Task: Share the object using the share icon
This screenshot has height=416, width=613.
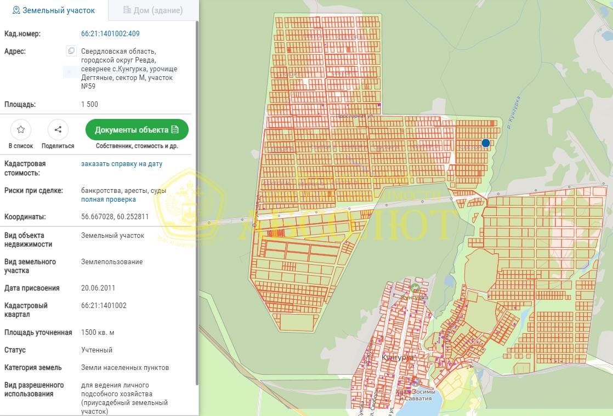Action: pyautogui.click(x=58, y=130)
